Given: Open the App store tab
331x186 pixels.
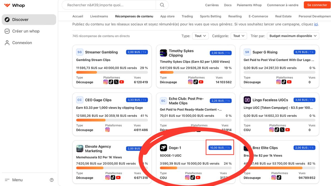Looking at the screenshot, I should coord(167,16).
